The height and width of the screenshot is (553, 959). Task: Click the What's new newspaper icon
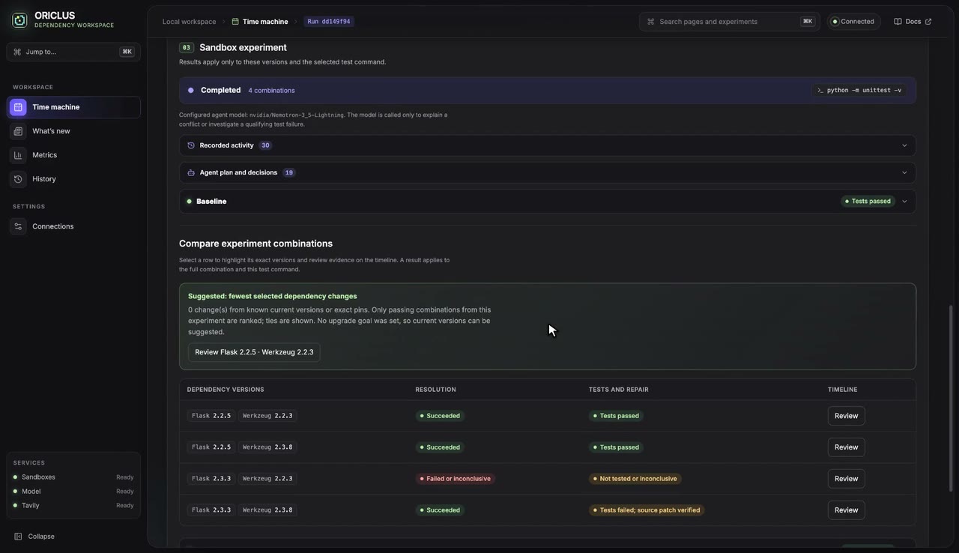click(18, 131)
